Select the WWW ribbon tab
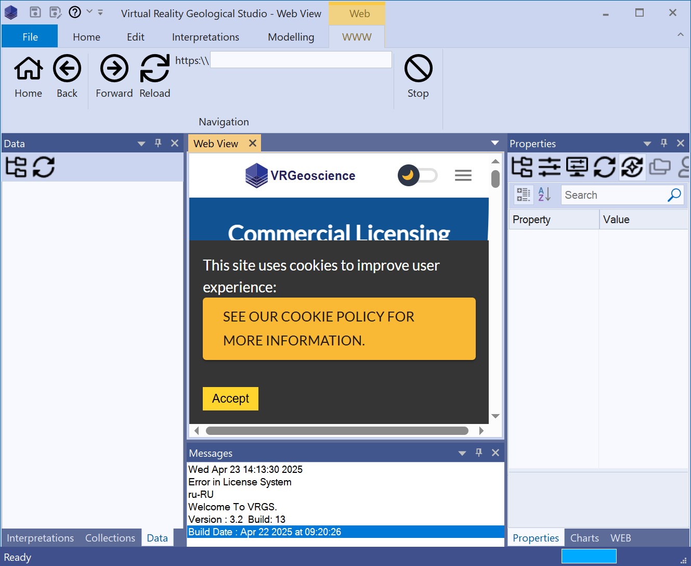 click(x=357, y=37)
